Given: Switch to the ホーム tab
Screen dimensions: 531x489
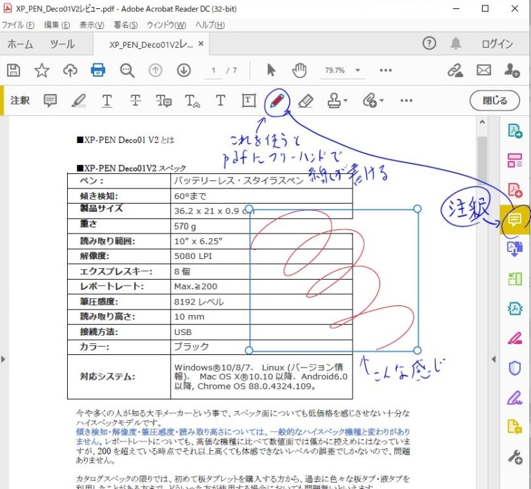Looking at the screenshot, I should click(20, 44).
